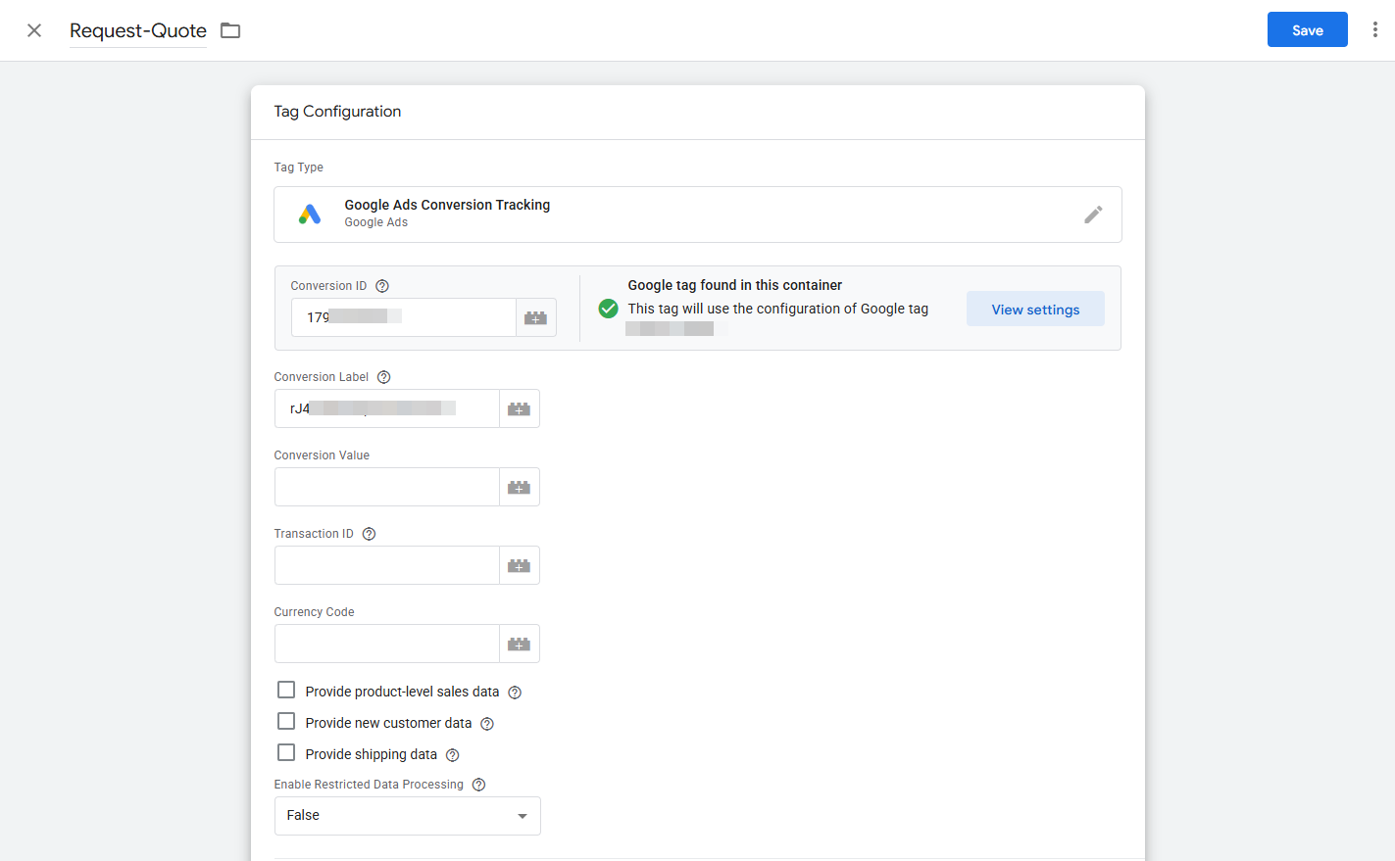Focus the Conversion Value input field
Screen dimensions: 1395x861
pos(387,487)
